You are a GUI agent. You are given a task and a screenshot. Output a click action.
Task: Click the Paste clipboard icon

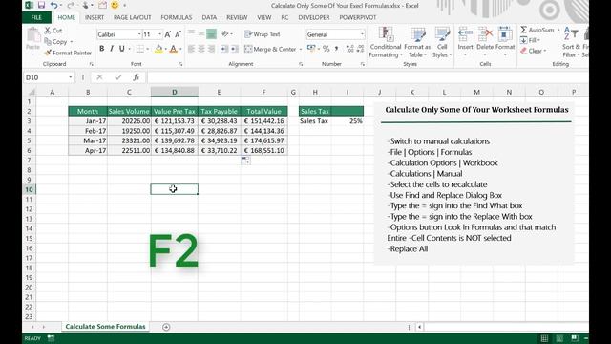coord(33,36)
